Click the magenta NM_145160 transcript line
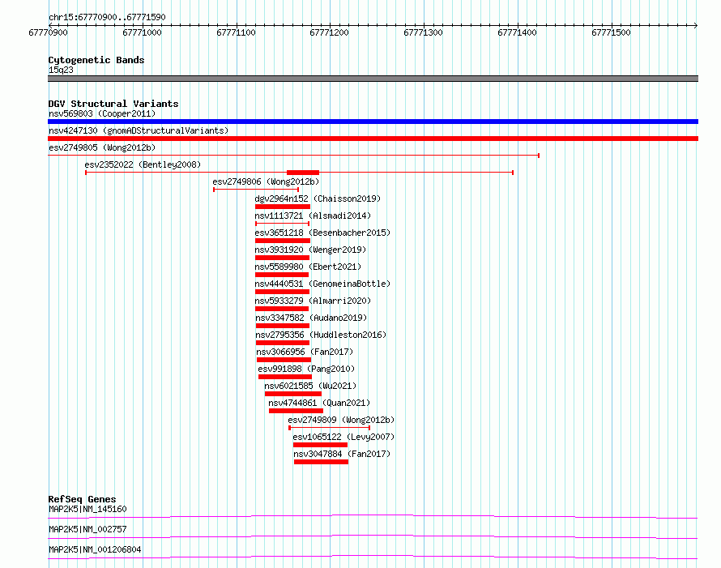Image resolution: width=721 pixels, height=568 pixels. [373, 516]
